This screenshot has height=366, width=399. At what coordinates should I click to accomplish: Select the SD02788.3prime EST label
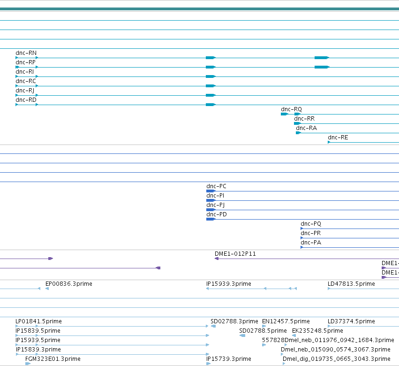point(234,321)
